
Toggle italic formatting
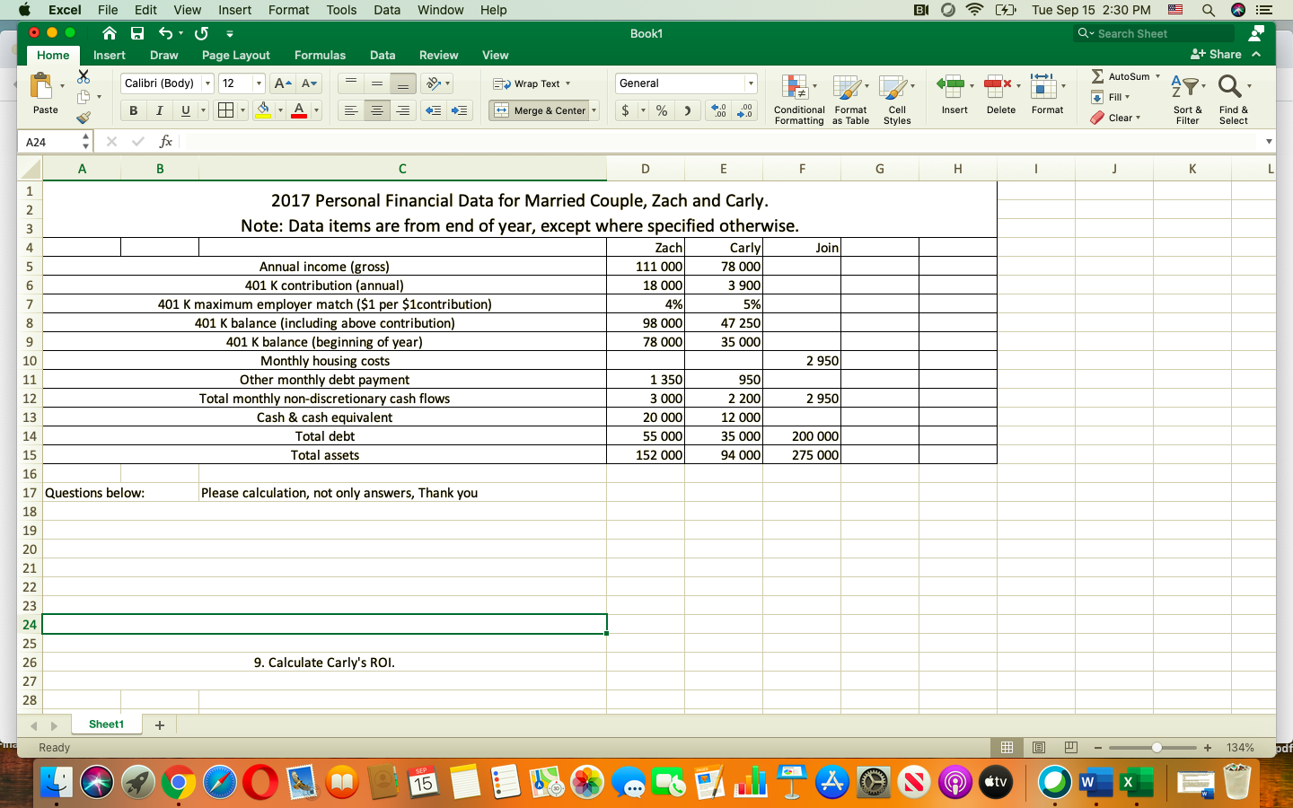[x=158, y=110]
